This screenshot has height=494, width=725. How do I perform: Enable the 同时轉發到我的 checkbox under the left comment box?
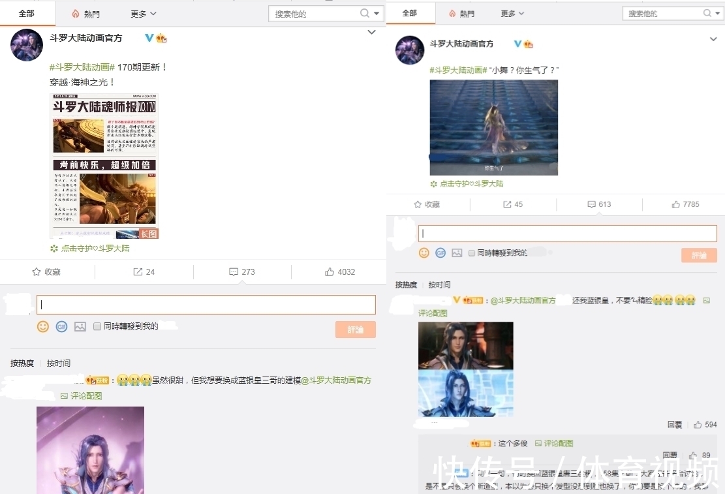point(97,327)
